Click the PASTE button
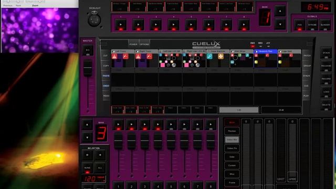Viewport: 336px width, 189px height. (x=106, y=76)
